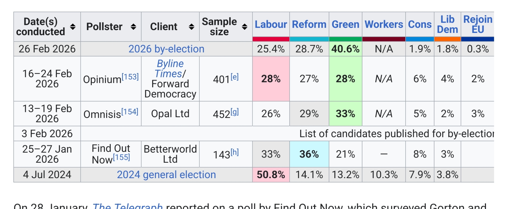This screenshot has height=209, width=514.
Task: Open the Labour party link
Action: pyautogui.click(x=271, y=24)
